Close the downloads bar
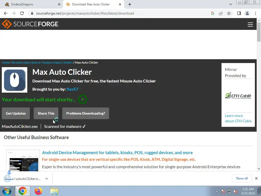Screen dimensions: 261x196 [256, 178]
